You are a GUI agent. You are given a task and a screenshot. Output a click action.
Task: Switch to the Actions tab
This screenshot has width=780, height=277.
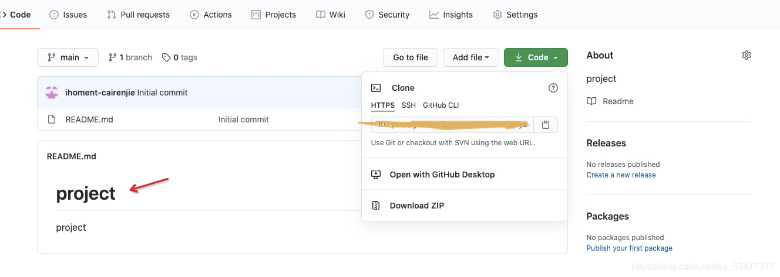(211, 15)
